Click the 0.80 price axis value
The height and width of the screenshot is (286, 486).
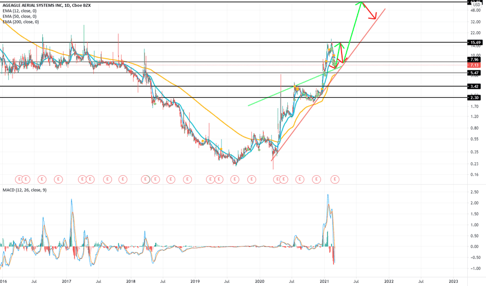[x=475, y=128]
